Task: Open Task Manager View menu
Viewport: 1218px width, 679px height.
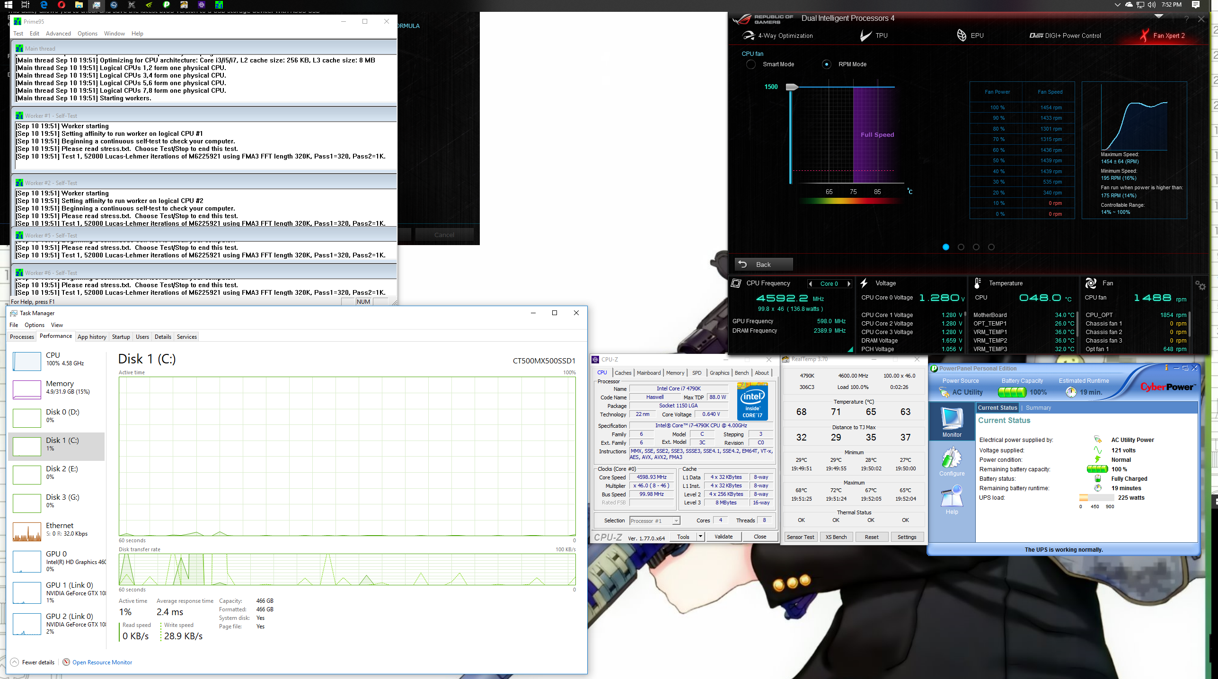Action: tap(57, 325)
